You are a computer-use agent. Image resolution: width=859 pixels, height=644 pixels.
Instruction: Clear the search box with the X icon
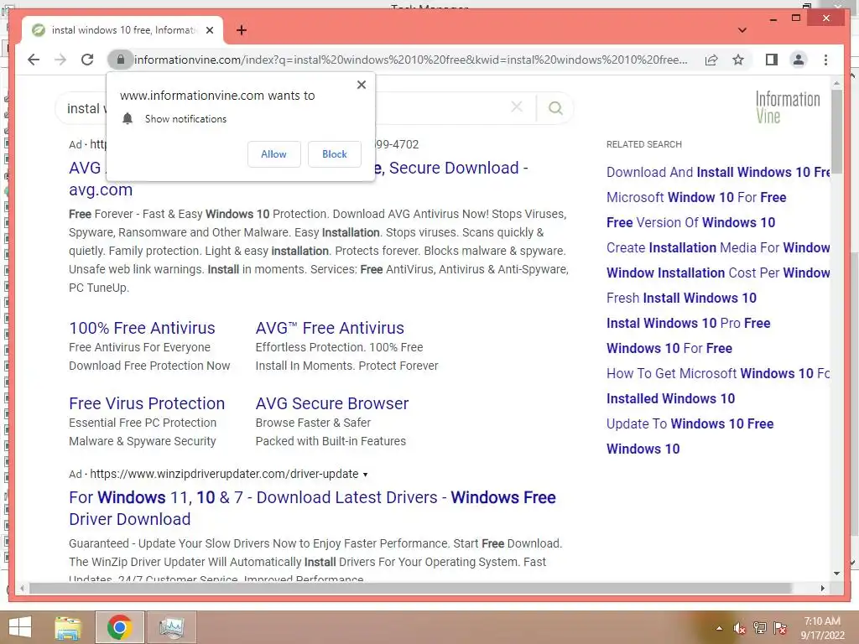517,107
